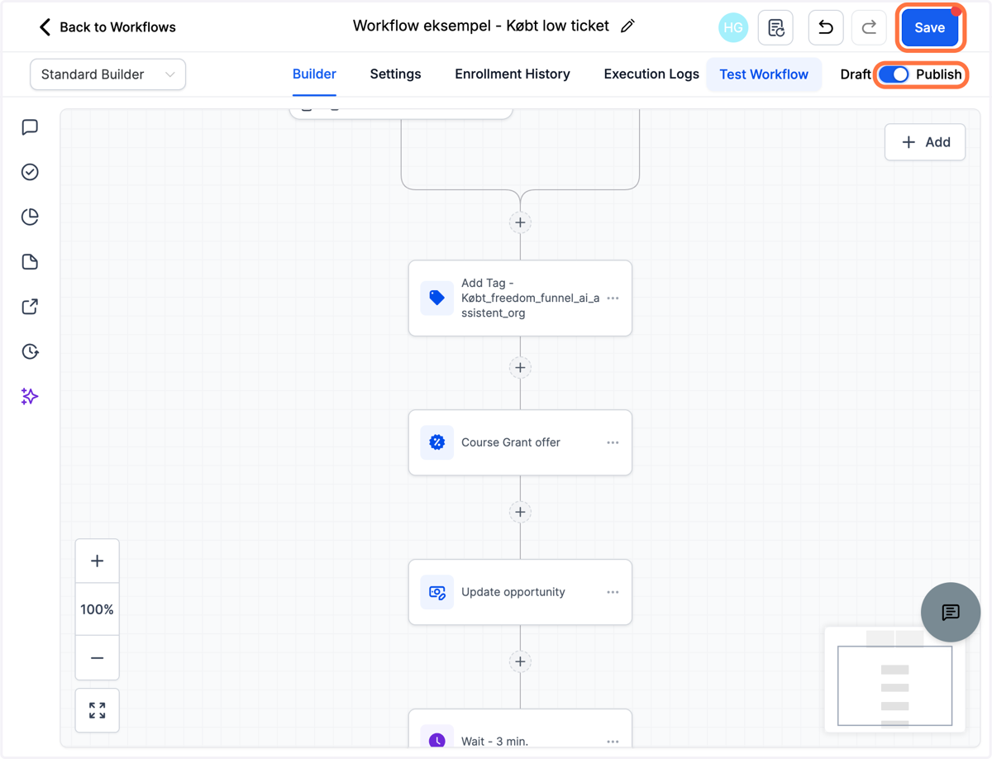
Task: Click the Save button
Action: (x=929, y=27)
